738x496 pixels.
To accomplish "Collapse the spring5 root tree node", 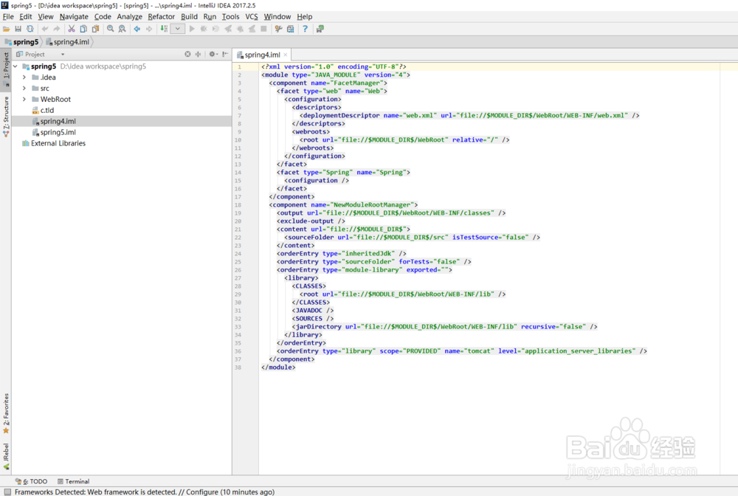I will (15, 66).
